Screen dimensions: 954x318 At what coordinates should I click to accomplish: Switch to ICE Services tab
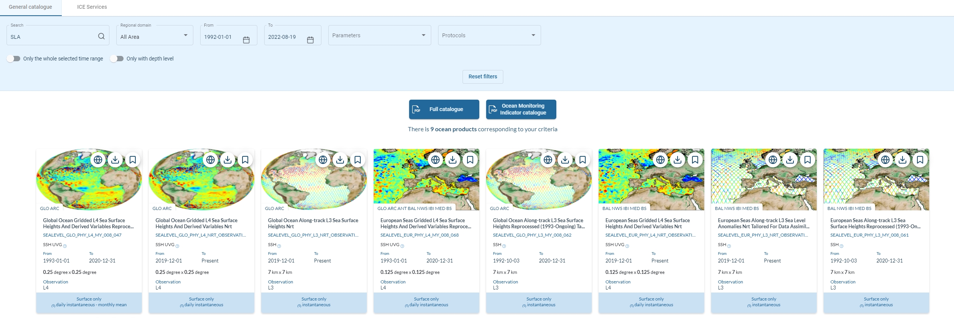pyautogui.click(x=92, y=7)
